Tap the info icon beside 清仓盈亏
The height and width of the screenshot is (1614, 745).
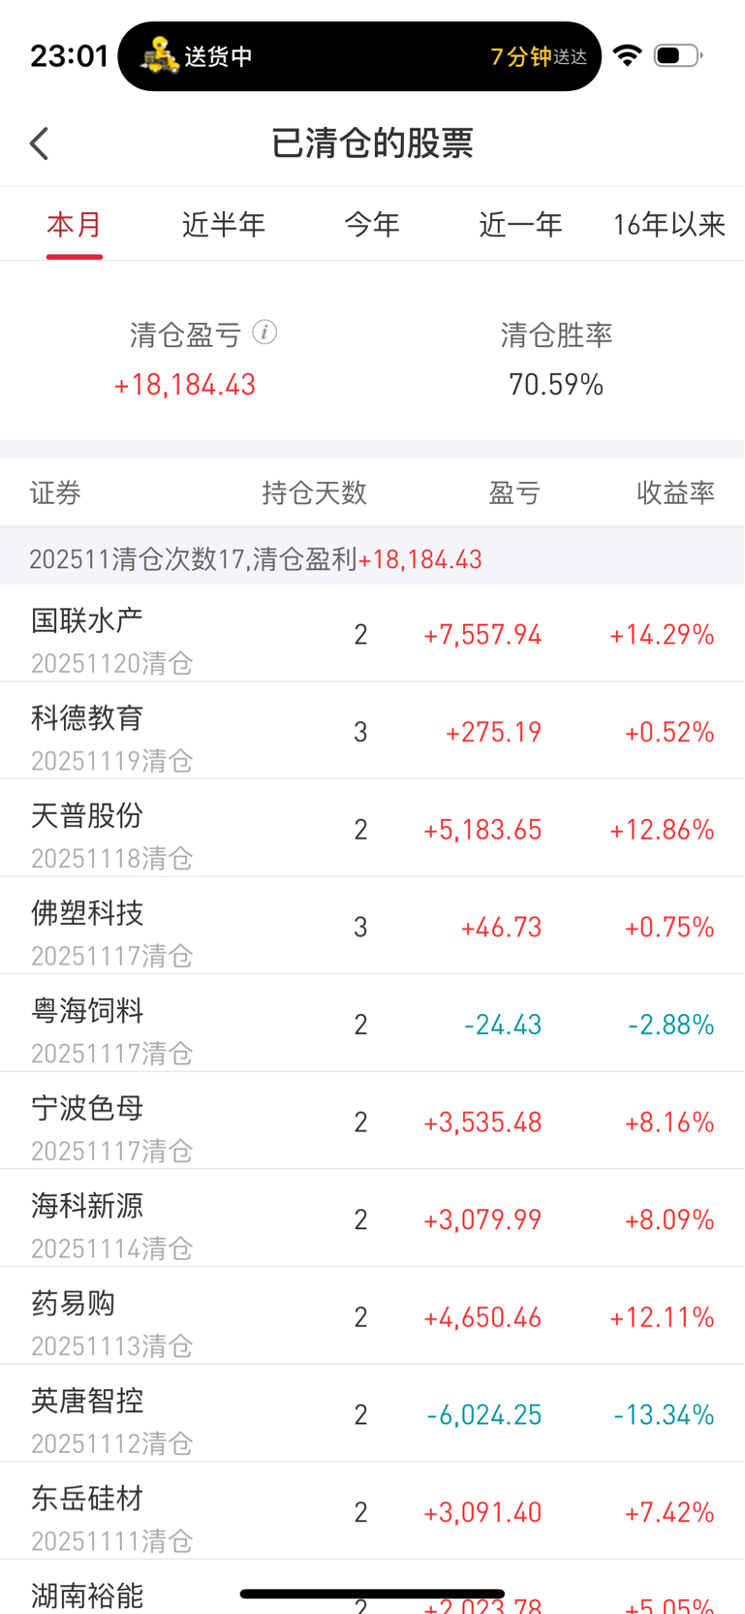264,332
